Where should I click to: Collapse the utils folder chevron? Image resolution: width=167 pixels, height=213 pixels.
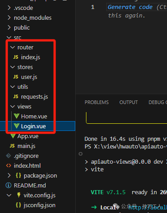[x=13, y=87]
